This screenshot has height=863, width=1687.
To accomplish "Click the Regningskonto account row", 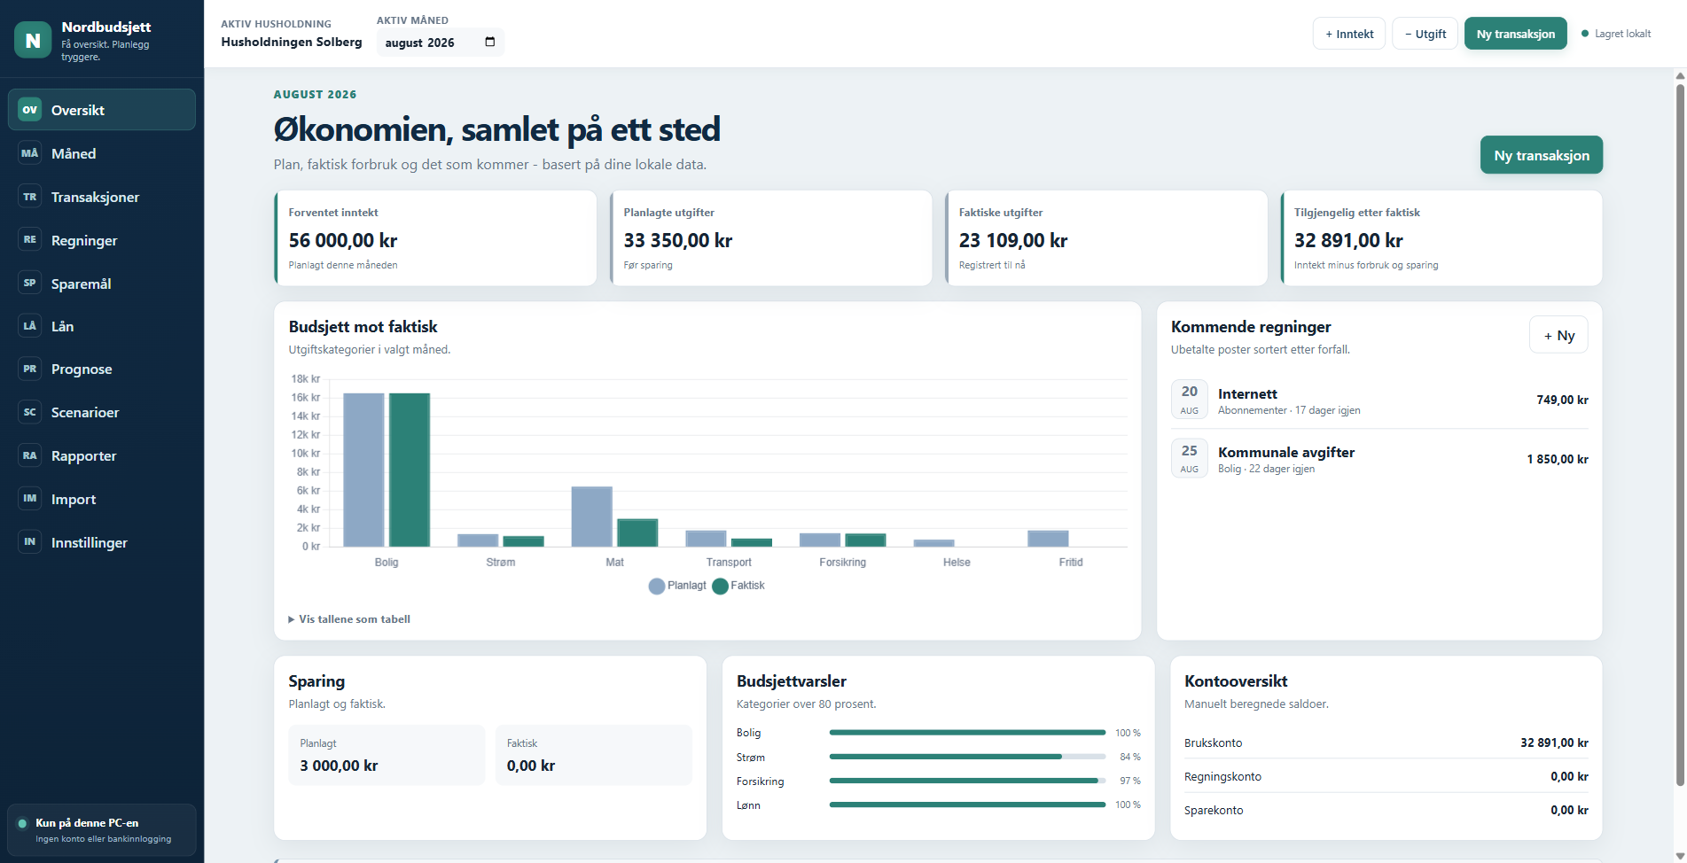I will click(x=1386, y=776).
